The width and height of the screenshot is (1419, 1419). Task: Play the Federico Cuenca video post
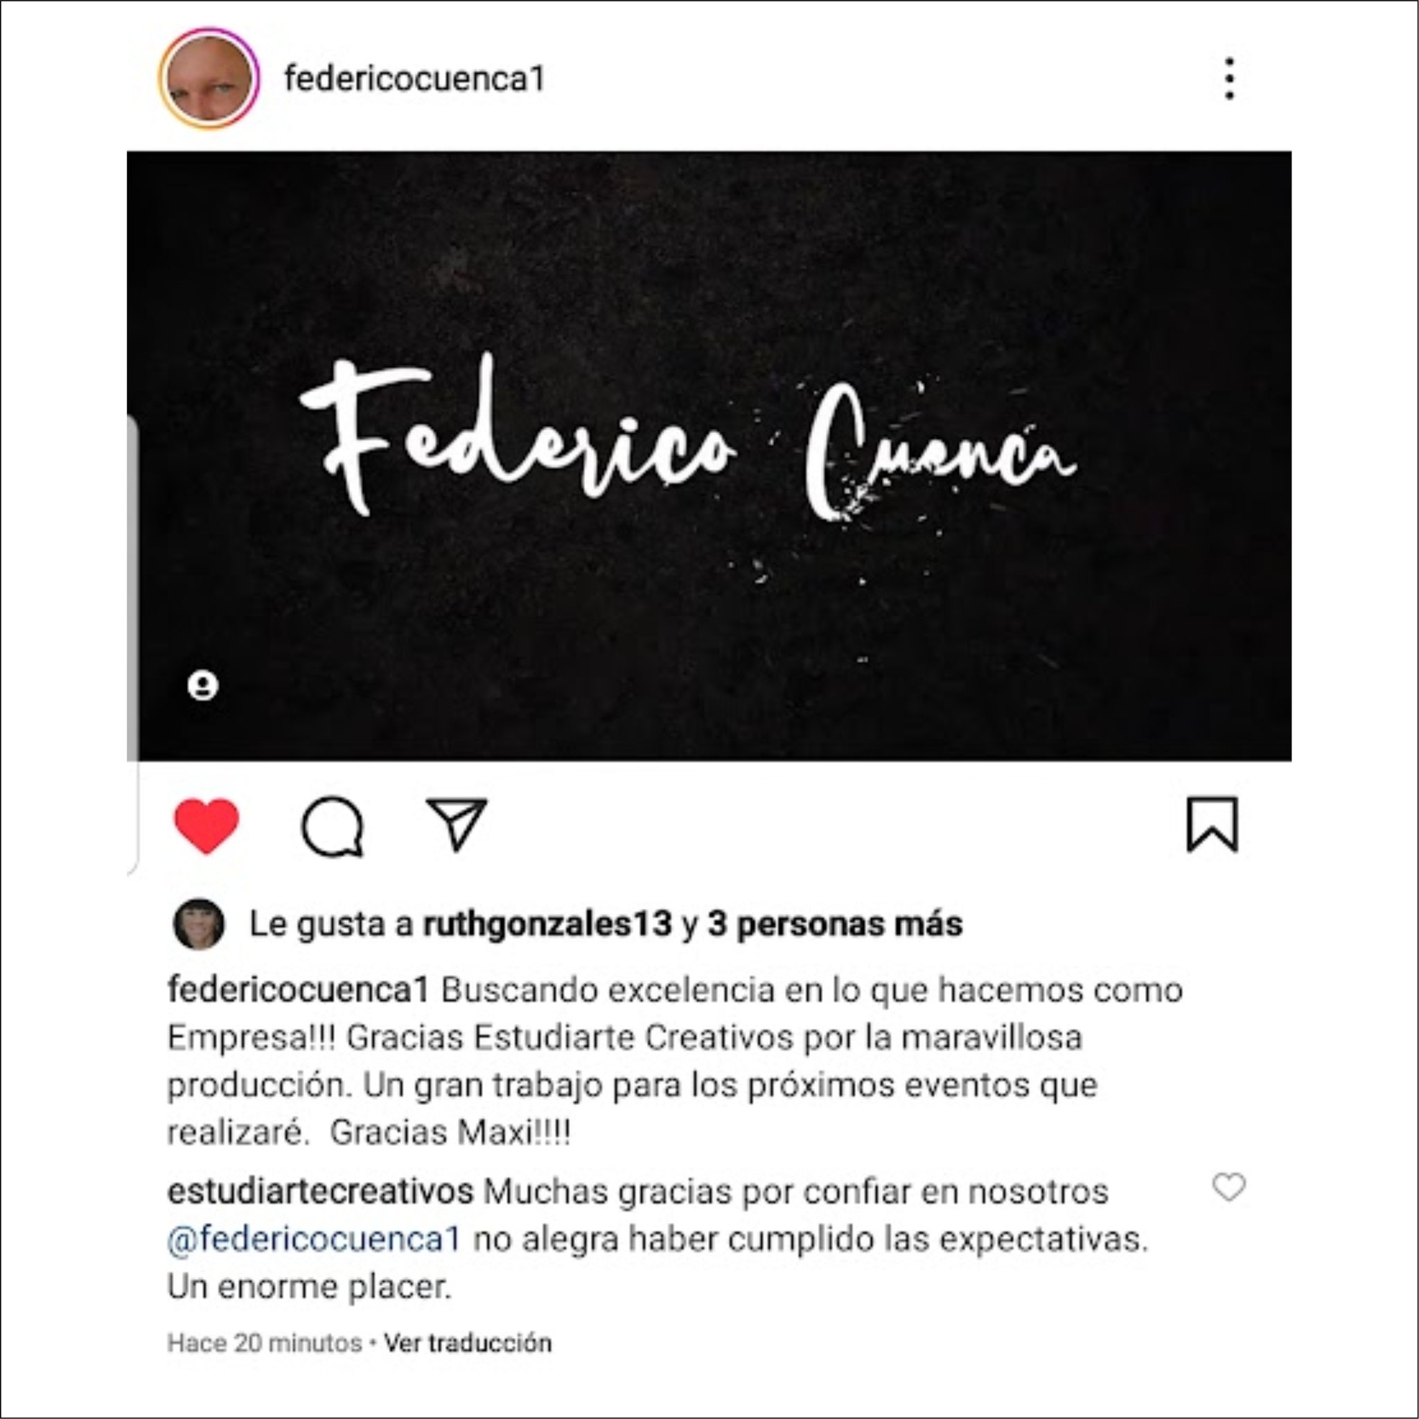coord(709,455)
